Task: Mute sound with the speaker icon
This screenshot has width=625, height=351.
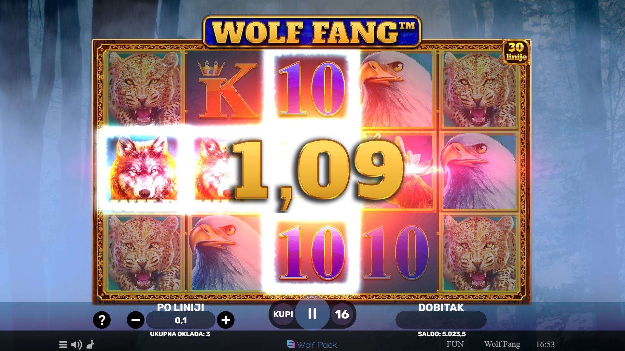Action: [76, 344]
